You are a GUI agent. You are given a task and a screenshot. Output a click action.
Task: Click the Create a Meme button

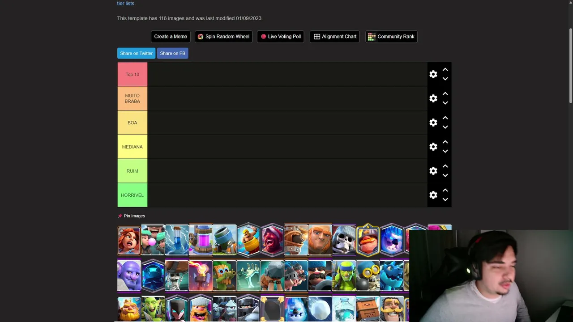[x=171, y=37]
